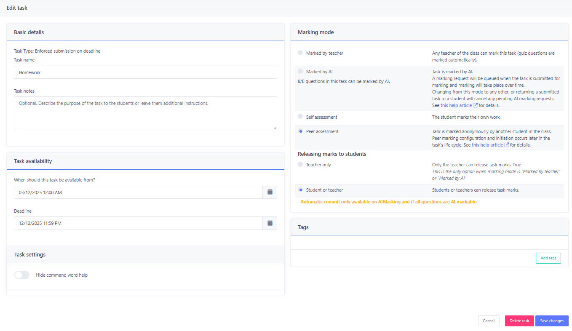
Task: Click the available-from date field
Action: point(138,192)
